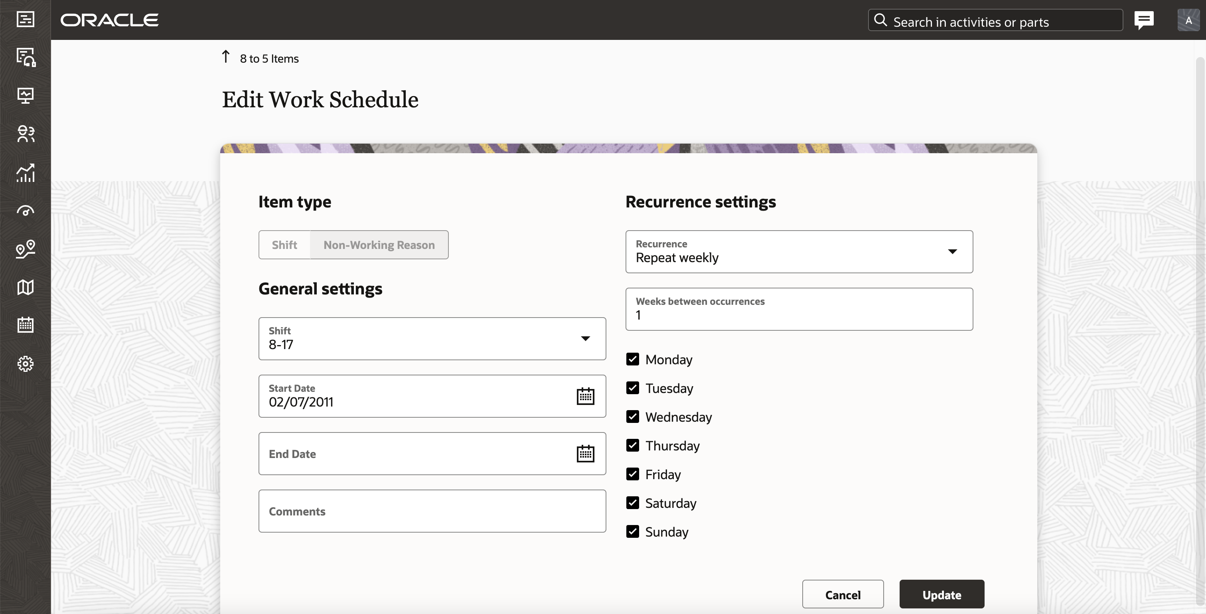The image size is (1206, 614).
Task: Toggle the Sunday checkbox off
Action: pos(632,531)
